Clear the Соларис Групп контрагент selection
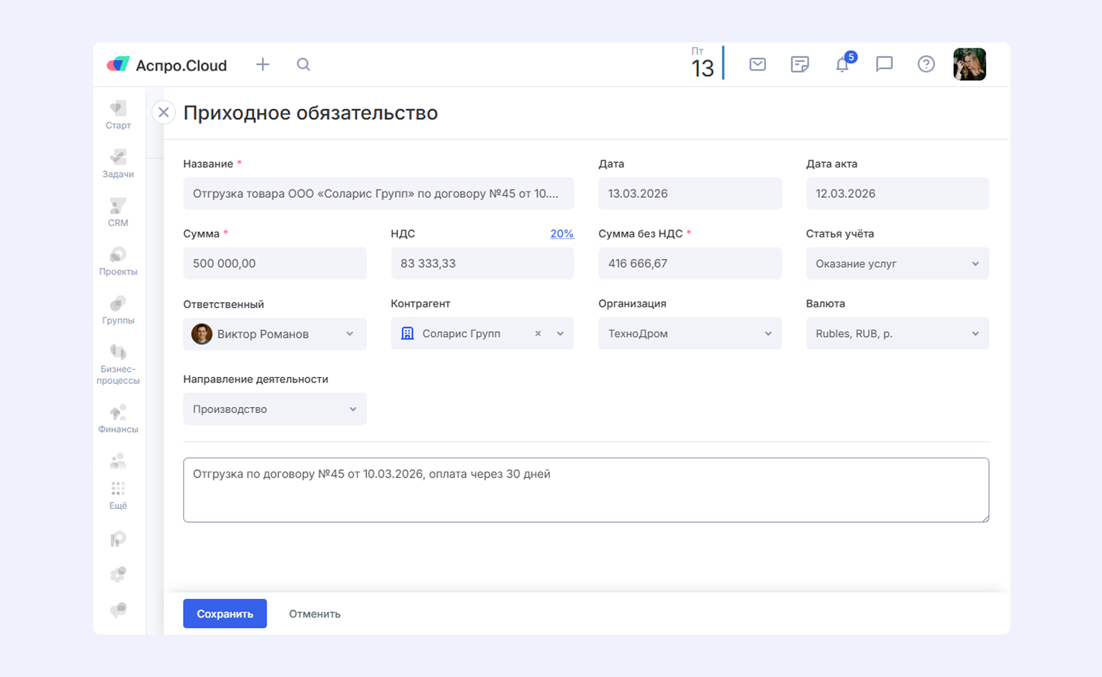Image resolution: width=1102 pixels, height=677 pixels. pos(538,334)
